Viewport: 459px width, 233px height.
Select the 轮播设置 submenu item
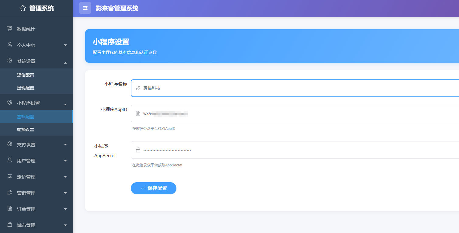[26, 130]
